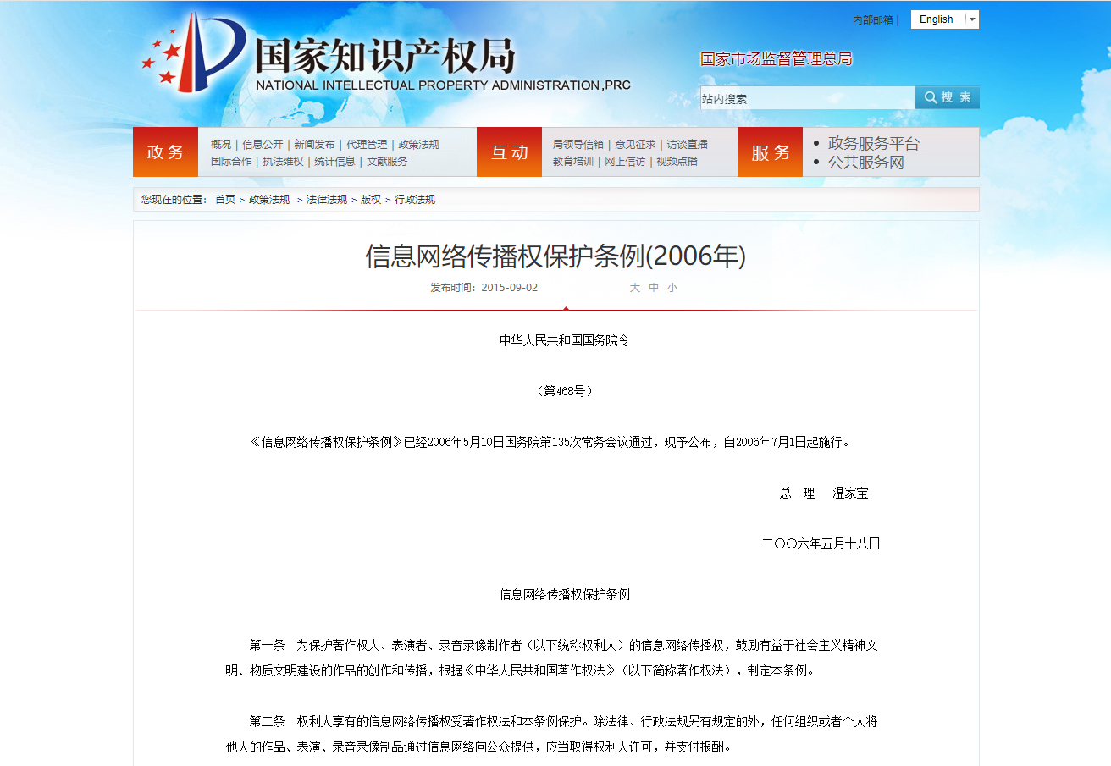Click the search magnifier icon
1111x766 pixels.
(930, 96)
